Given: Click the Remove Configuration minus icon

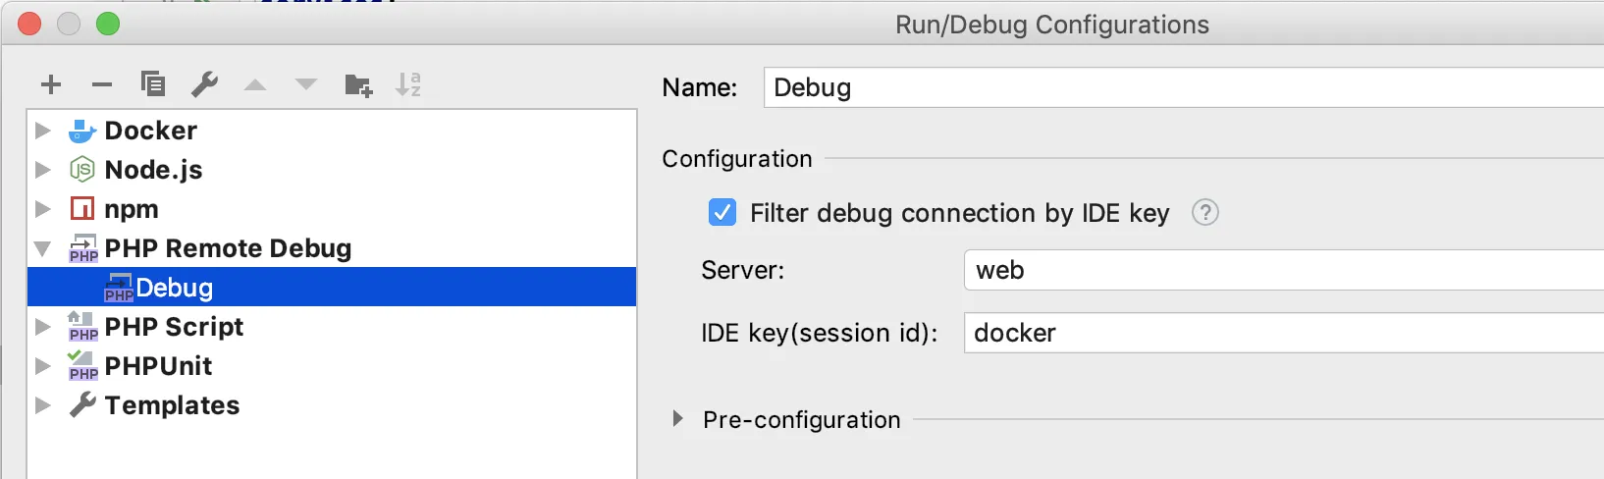Looking at the screenshot, I should pos(102,85).
